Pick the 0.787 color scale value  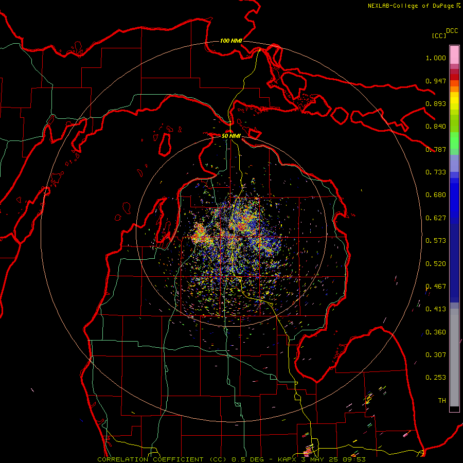click(x=436, y=149)
